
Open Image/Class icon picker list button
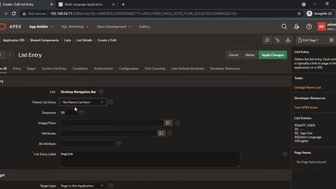168,123
